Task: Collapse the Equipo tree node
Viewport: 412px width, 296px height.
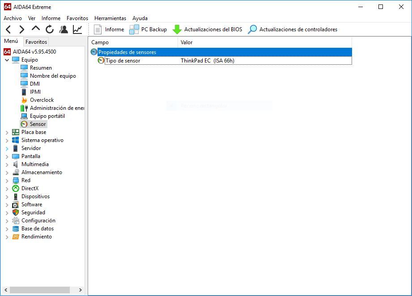Action: click(x=7, y=60)
